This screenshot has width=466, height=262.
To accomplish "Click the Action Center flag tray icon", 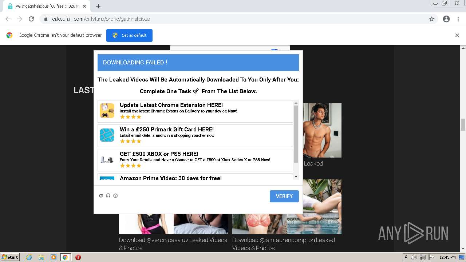I will (431, 257).
